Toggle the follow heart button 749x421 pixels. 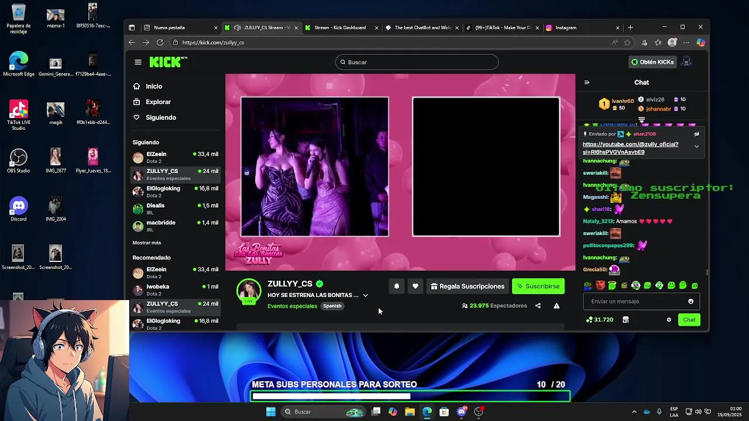coord(415,286)
